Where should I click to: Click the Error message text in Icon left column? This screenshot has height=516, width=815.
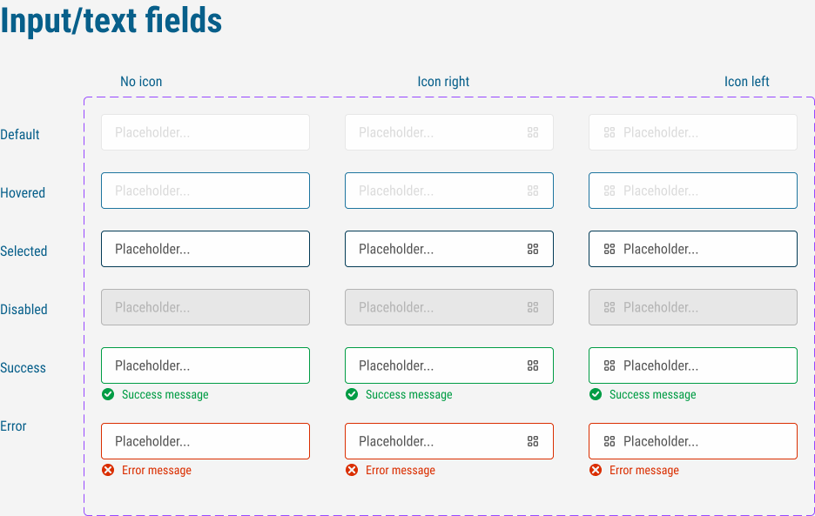point(644,470)
